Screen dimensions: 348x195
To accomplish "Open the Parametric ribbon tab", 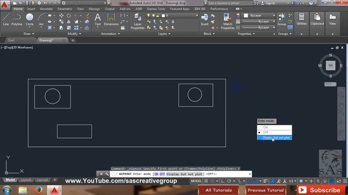I will tap(65, 9).
